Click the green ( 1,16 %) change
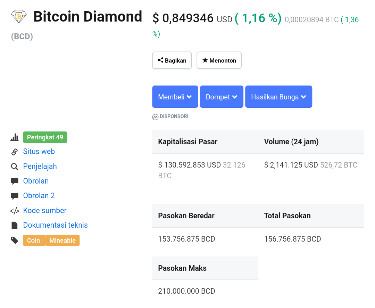375x308 pixels. click(258, 18)
